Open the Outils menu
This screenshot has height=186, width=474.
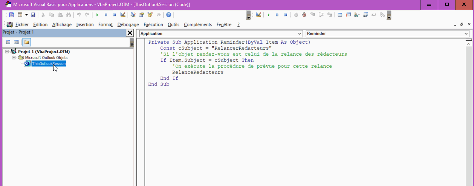click(x=173, y=24)
